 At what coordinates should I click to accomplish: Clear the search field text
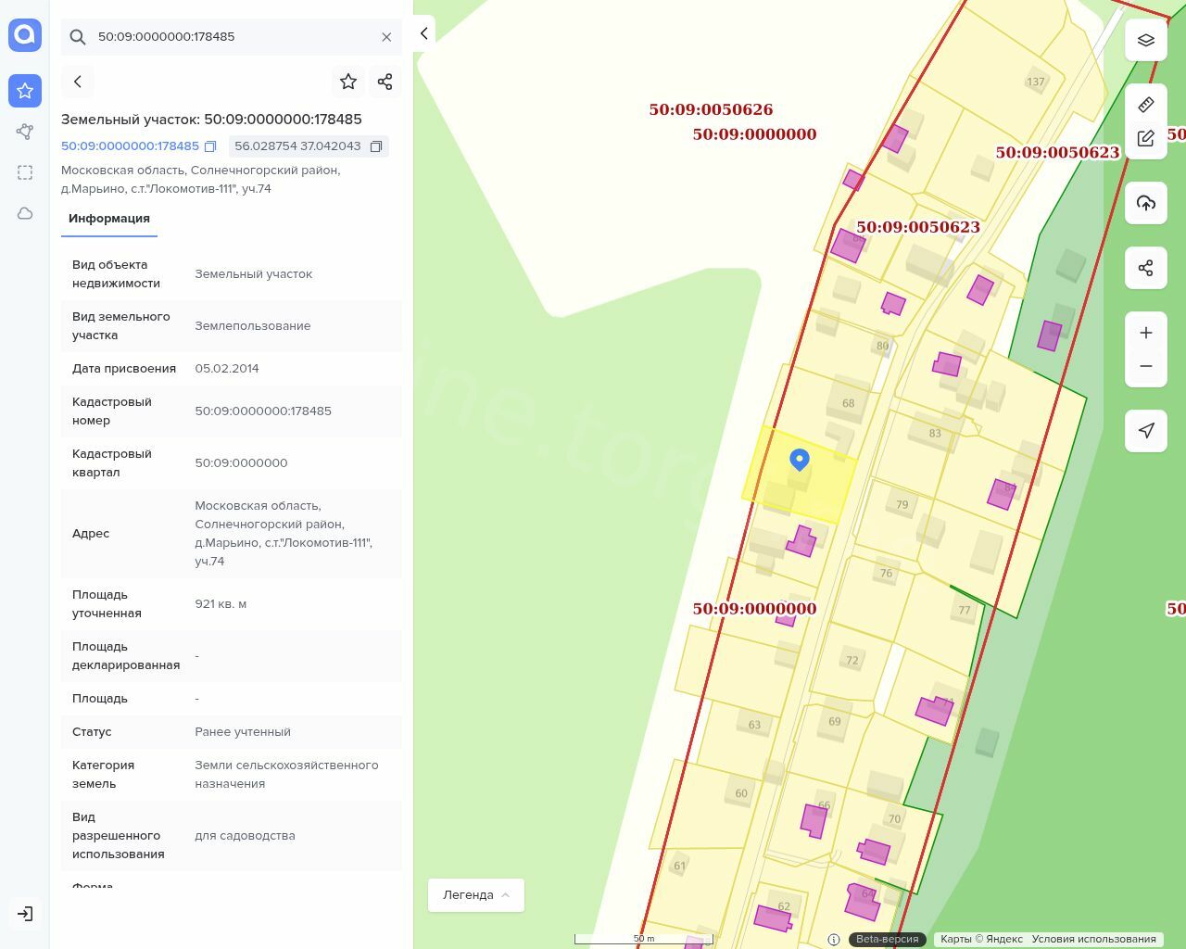[x=386, y=37]
